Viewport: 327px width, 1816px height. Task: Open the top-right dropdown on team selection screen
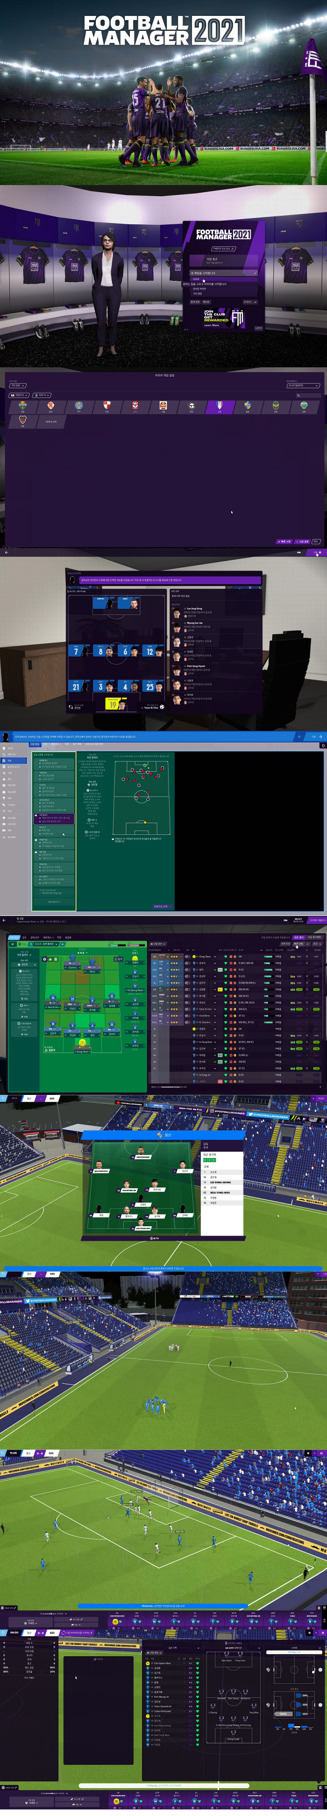point(303,386)
